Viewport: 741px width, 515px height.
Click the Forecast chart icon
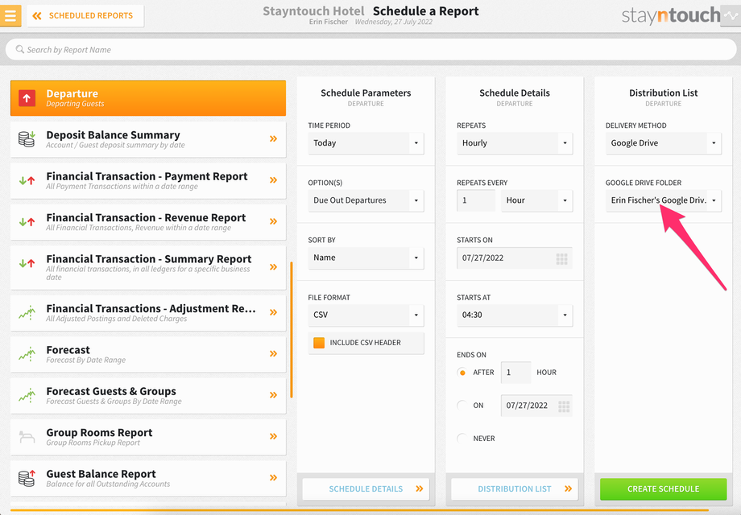[x=27, y=354]
